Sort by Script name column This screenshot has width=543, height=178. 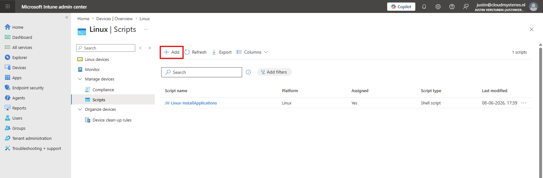pos(176,91)
